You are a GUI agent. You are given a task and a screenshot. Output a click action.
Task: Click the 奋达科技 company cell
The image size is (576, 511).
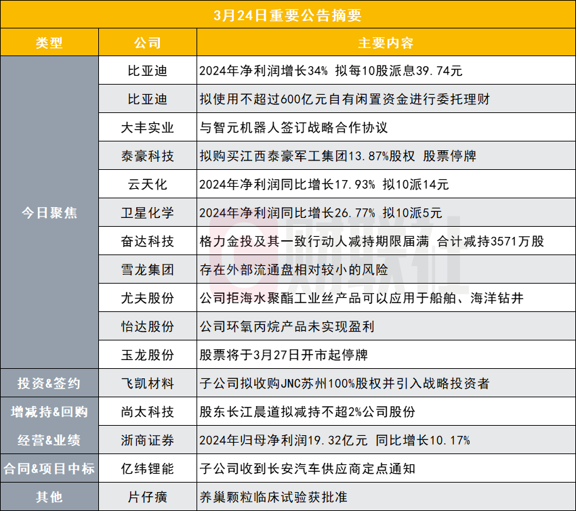148,242
